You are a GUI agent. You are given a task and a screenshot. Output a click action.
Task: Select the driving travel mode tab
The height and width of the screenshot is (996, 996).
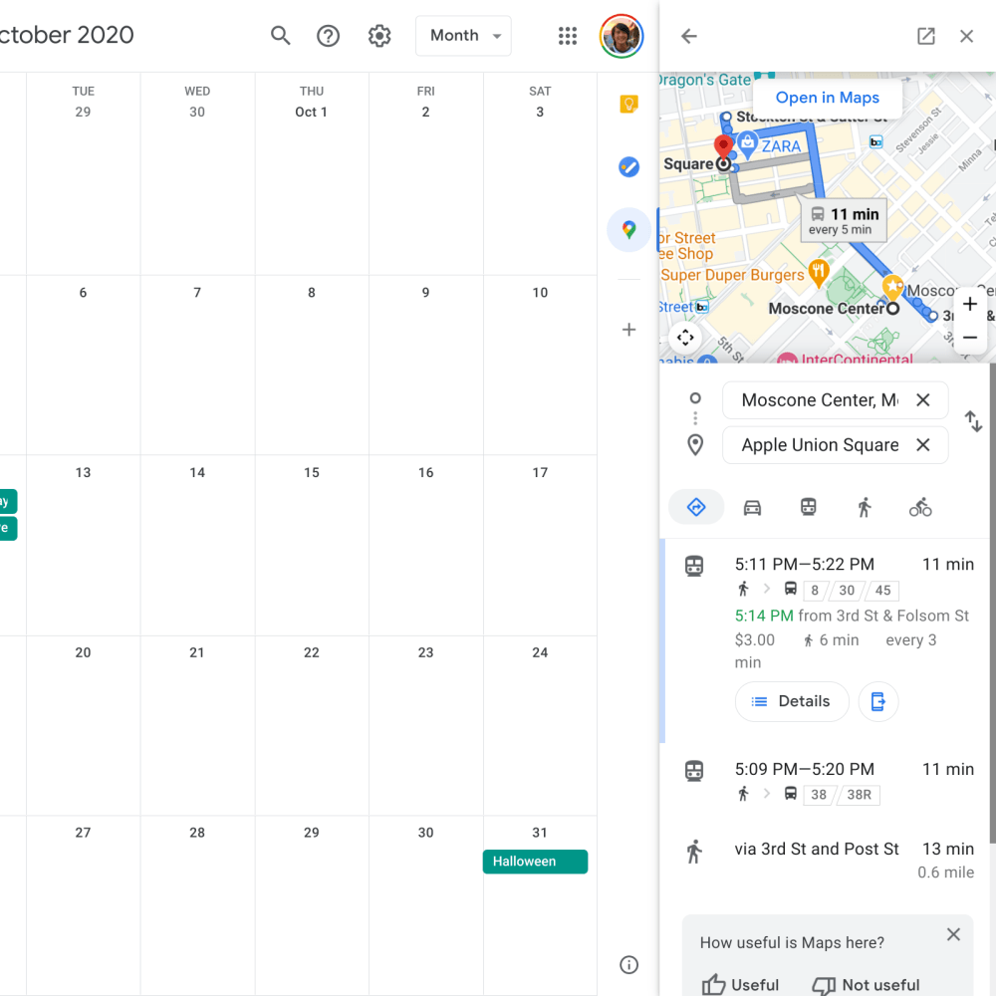point(752,508)
